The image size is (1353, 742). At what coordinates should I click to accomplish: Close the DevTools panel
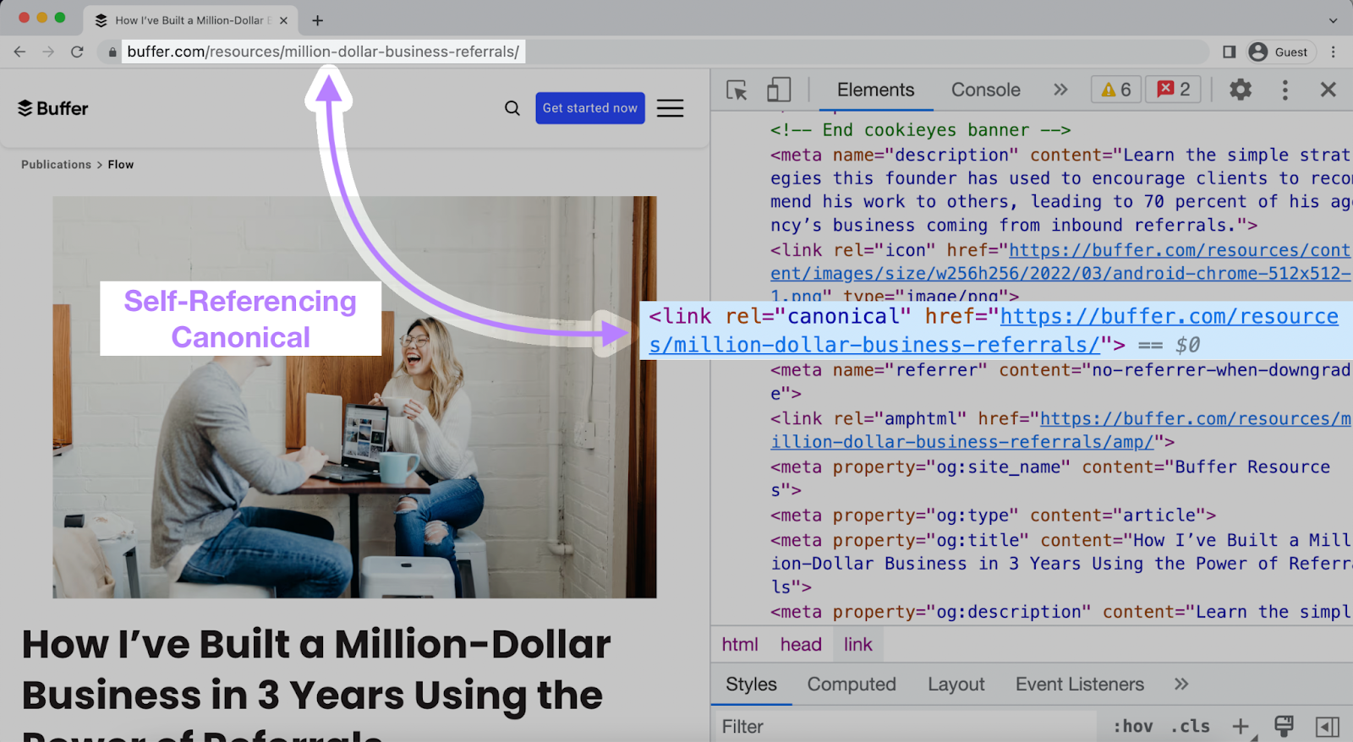click(x=1328, y=90)
